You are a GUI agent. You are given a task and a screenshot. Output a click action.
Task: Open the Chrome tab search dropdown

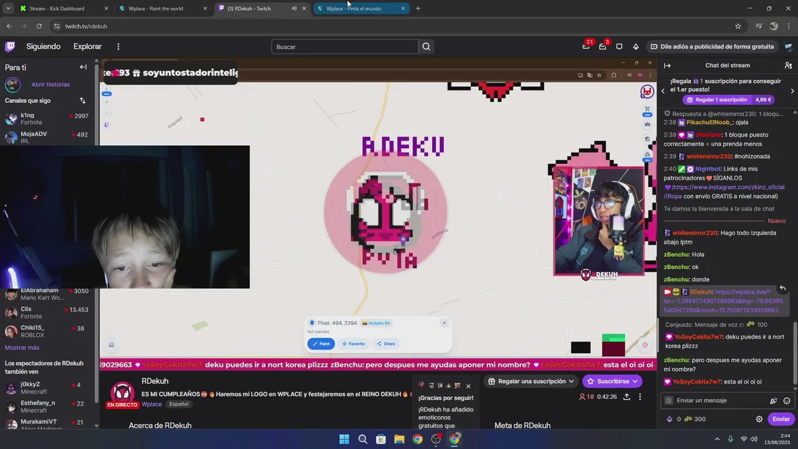[7, 9]
